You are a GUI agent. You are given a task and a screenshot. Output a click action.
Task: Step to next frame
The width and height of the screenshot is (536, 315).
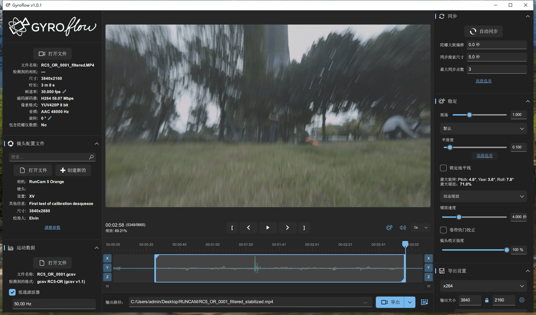[x=287, y=228]
